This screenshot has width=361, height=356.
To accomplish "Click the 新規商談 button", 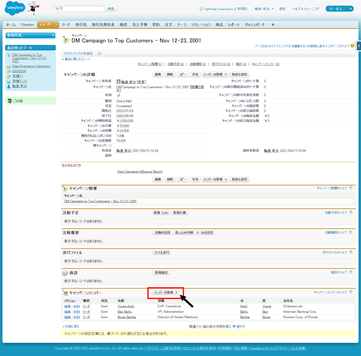I will coord(161,272).
